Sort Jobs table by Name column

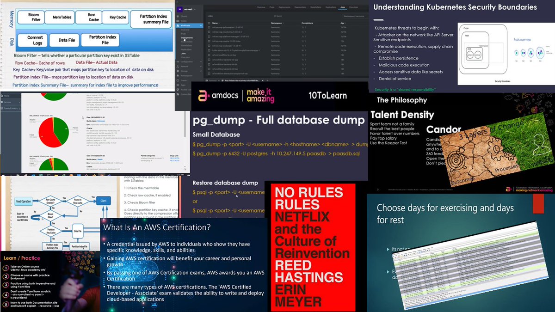pos(216,23)
